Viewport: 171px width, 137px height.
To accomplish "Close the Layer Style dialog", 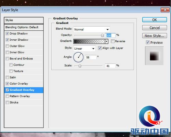I will pos(165,10).
